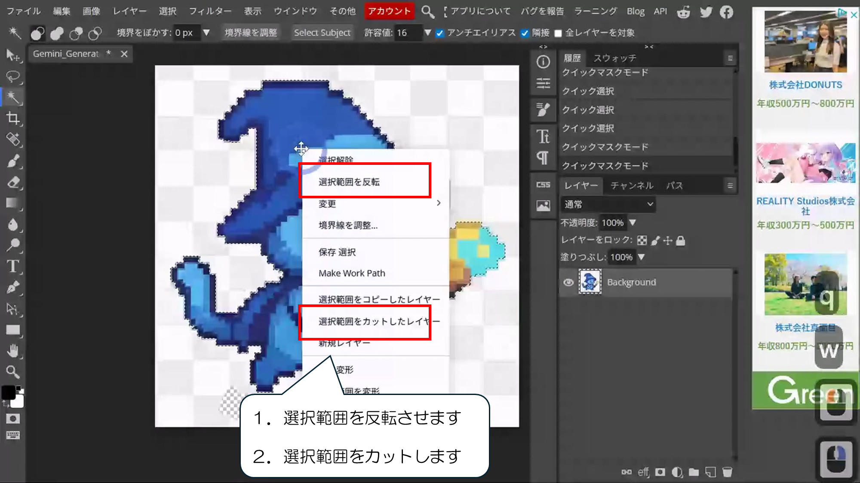Viewport: 860px width, 483px height.
Task: Select the Lasso tool
Action: coord(13,76)
